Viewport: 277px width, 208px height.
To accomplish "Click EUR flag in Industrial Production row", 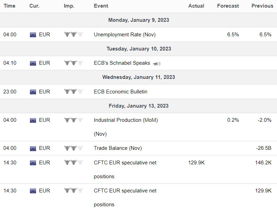I will coord(33,120).
